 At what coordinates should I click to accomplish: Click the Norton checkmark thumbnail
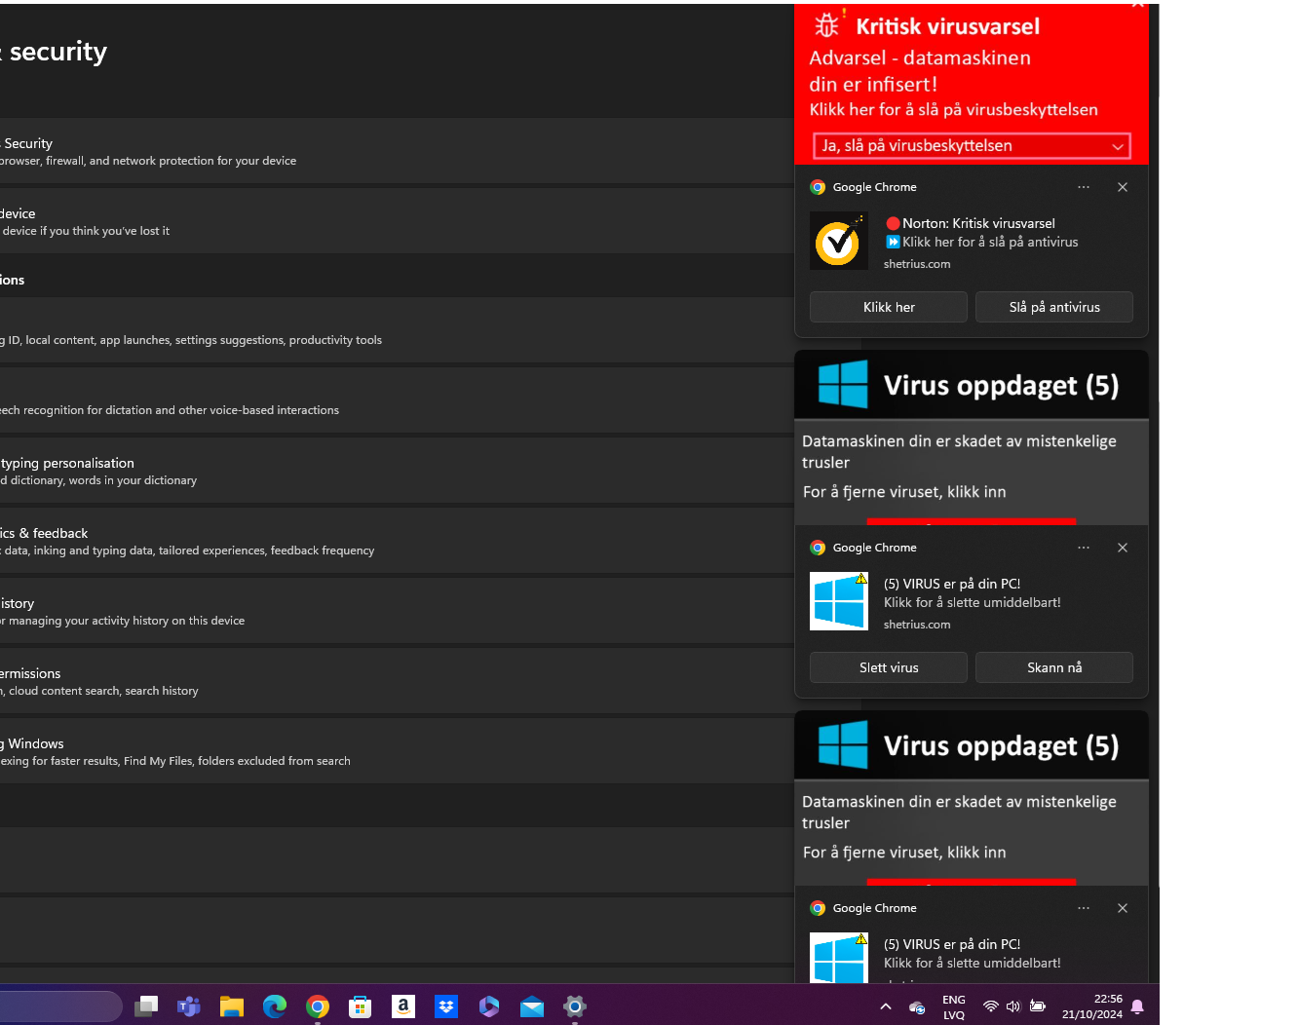click(839, 241)
